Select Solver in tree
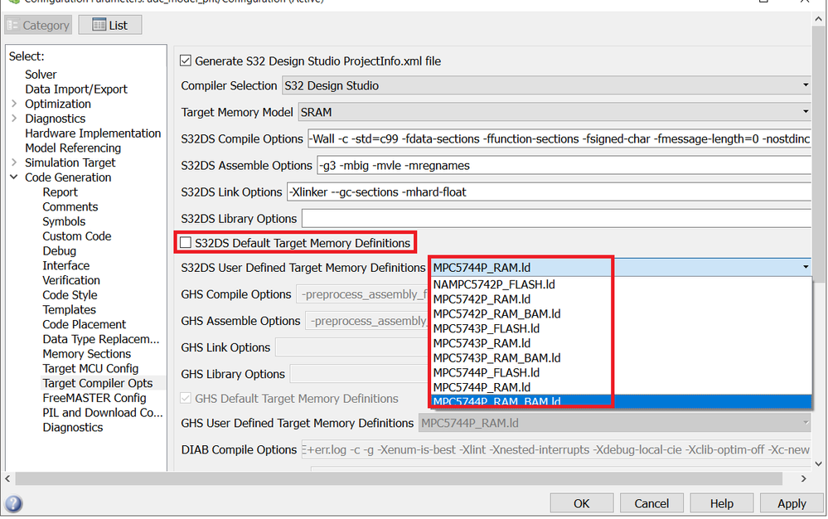 [40, 75]
